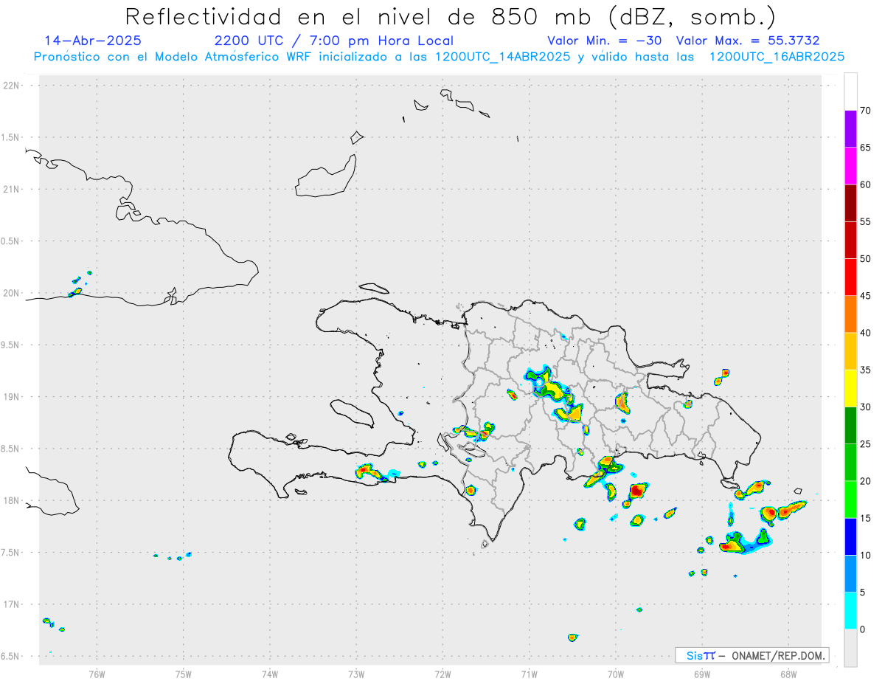This screenshot has width=885, height=684.
Task: Click the colorbar label '25'
Action: coord(865,443)
